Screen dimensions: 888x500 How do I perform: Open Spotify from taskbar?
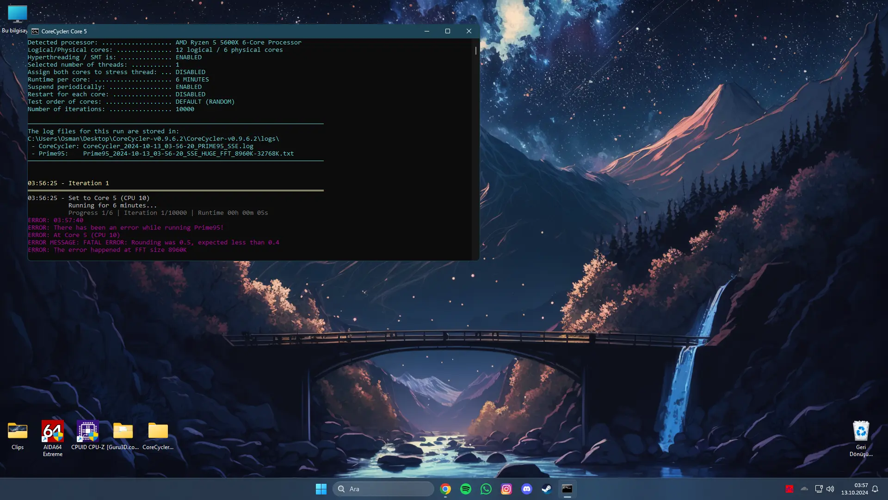(466, 489)
